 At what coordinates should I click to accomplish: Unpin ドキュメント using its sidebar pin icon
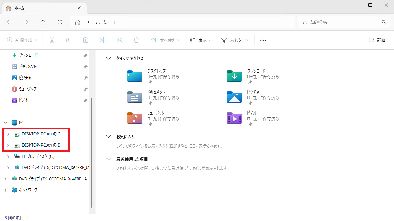[x=85, y=67]
